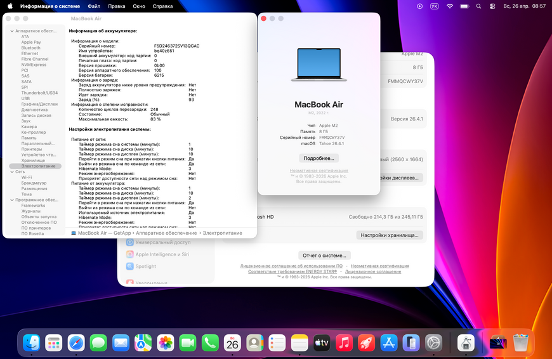Screen dimensions: 552x359
Task: Open Photos app in the Dock
Action: pyautogui.click(x=166, y=343)
